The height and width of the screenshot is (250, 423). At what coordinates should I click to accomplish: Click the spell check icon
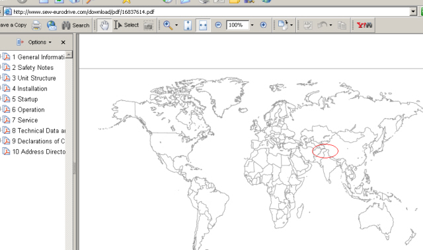pyautogui.click(x=307, y=25)
